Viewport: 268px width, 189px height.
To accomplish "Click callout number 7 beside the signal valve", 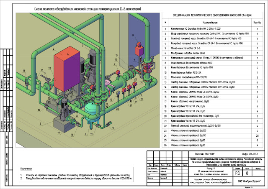I will click(134, 60).
